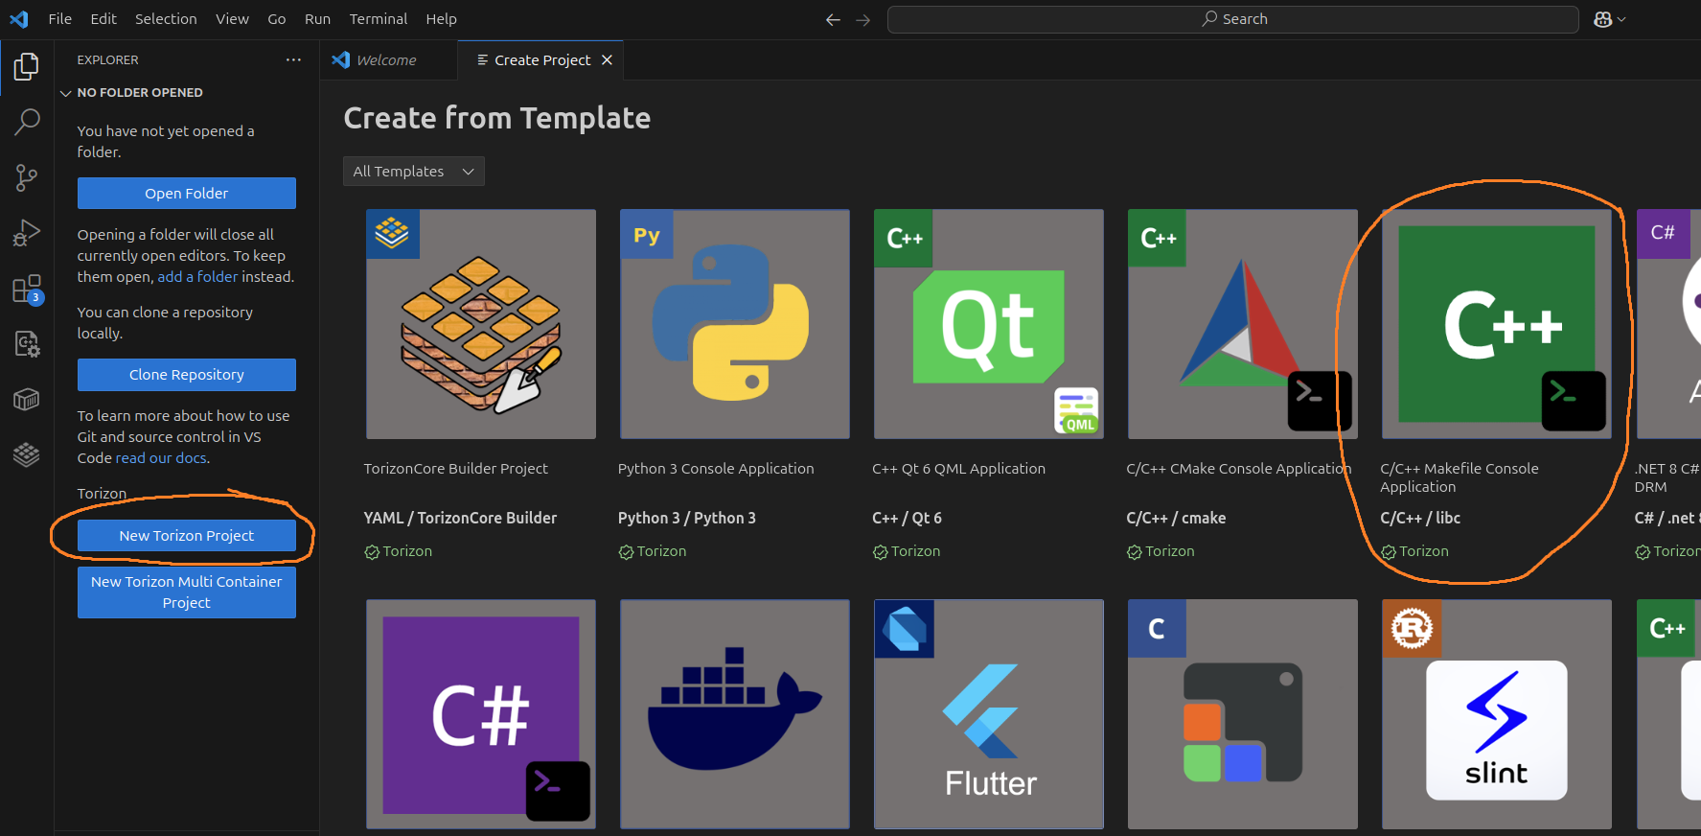Image resolution: width=1701 pixels, height=836 pixels.
Task: Collapse the No Folder Opened section
Action: [x=66, y=93]
